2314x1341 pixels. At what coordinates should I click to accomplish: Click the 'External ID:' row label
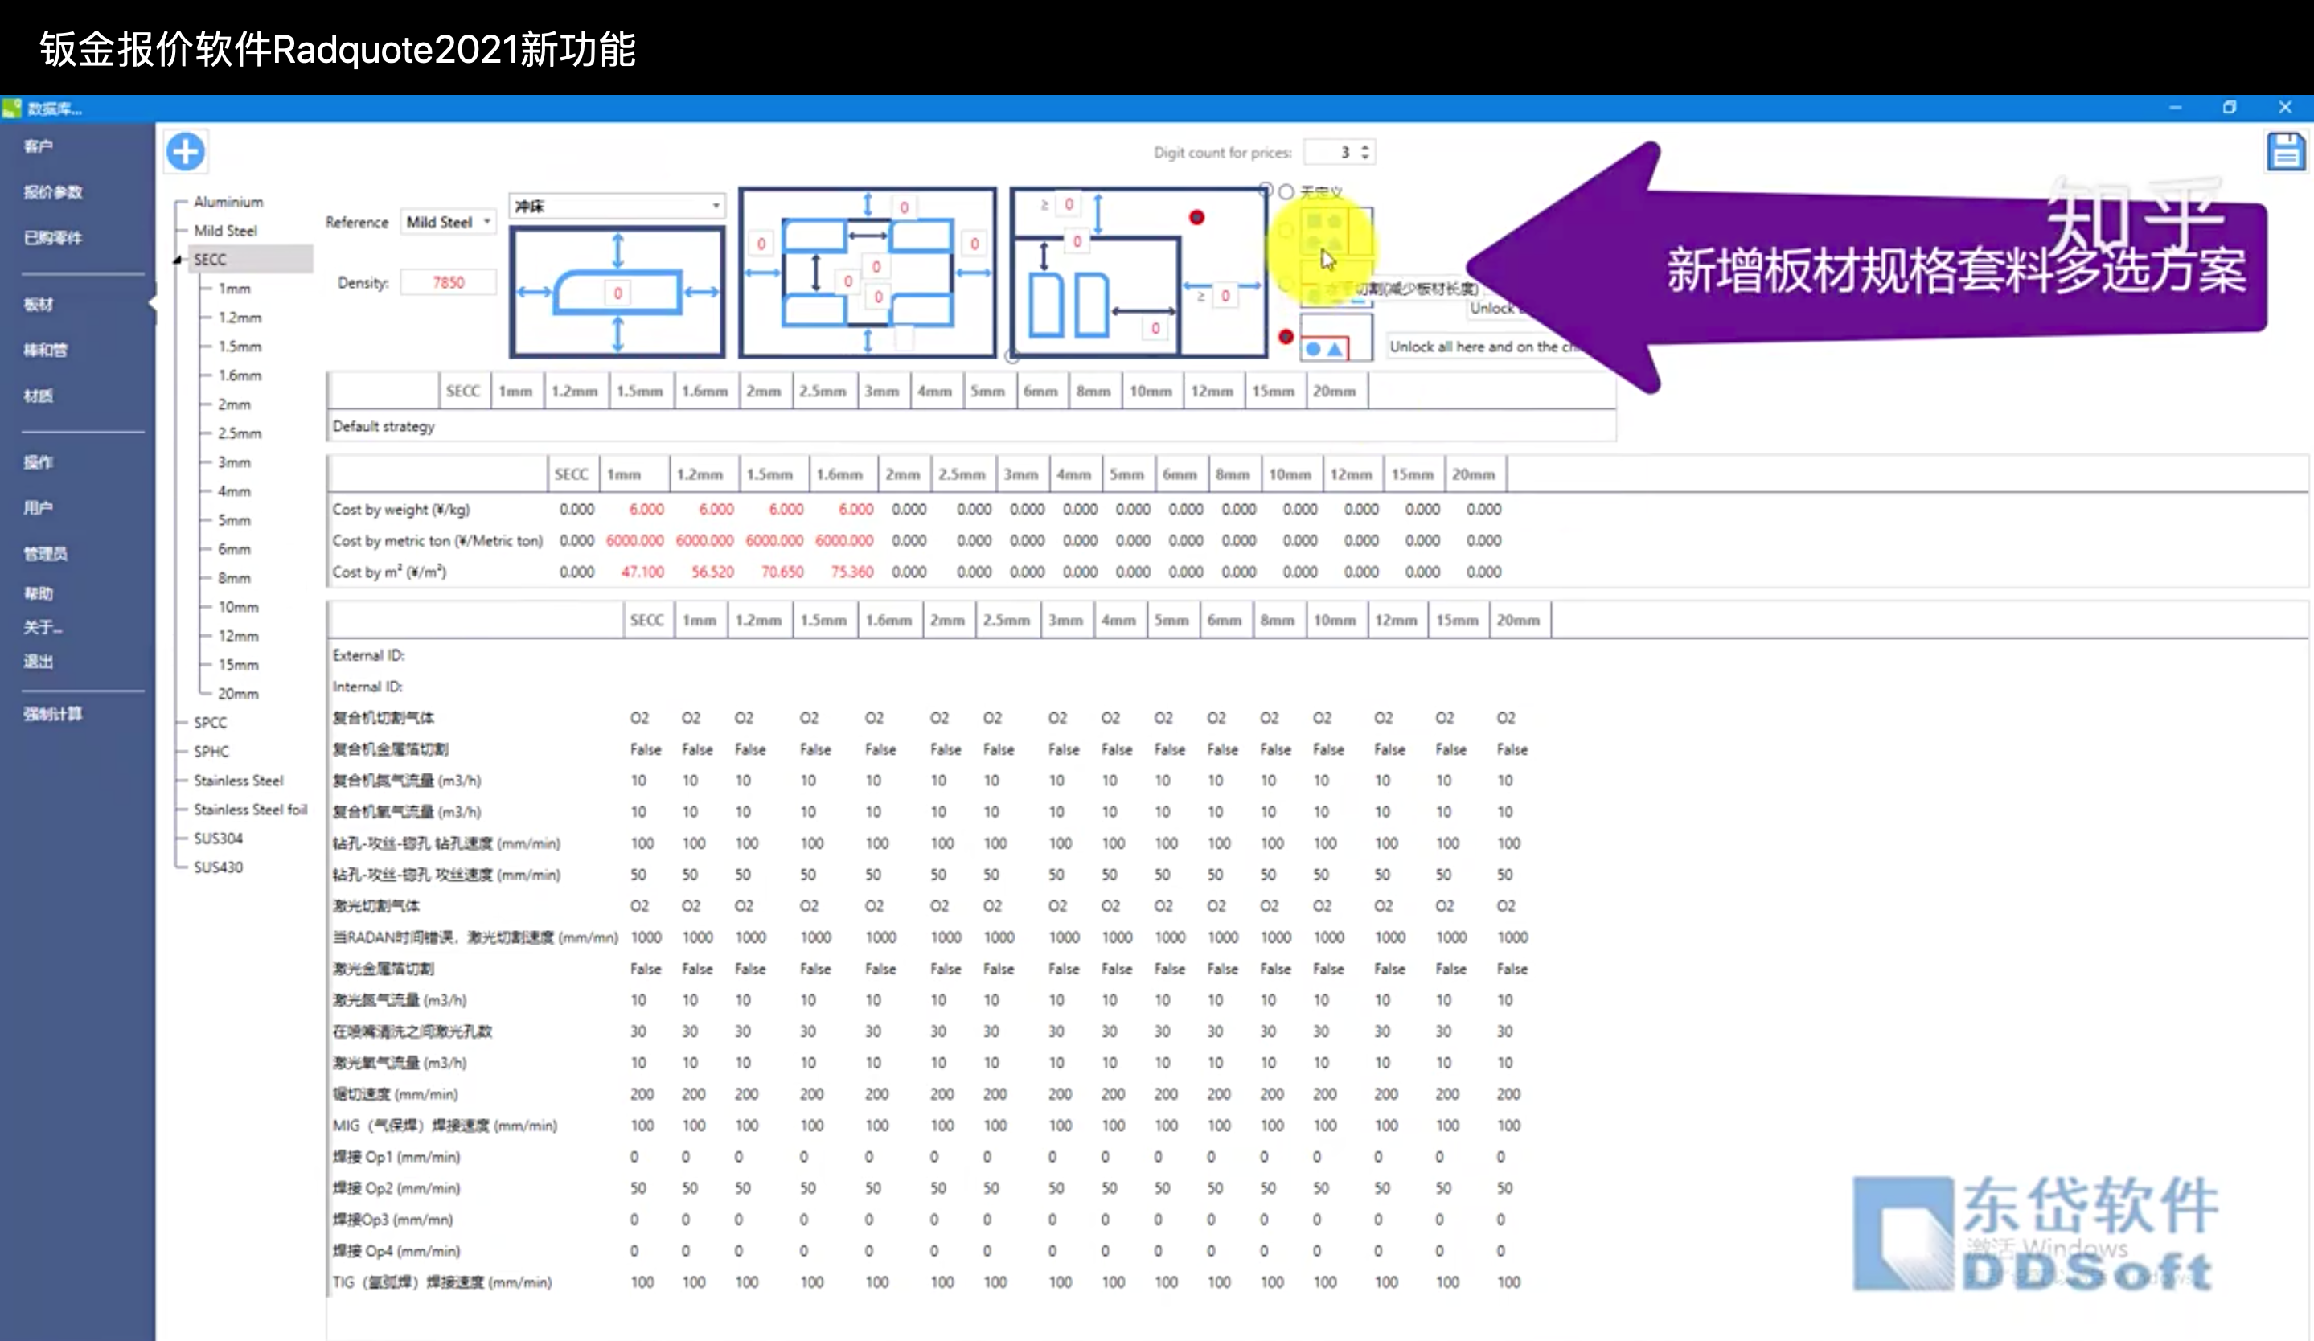[x=369, y=655]
